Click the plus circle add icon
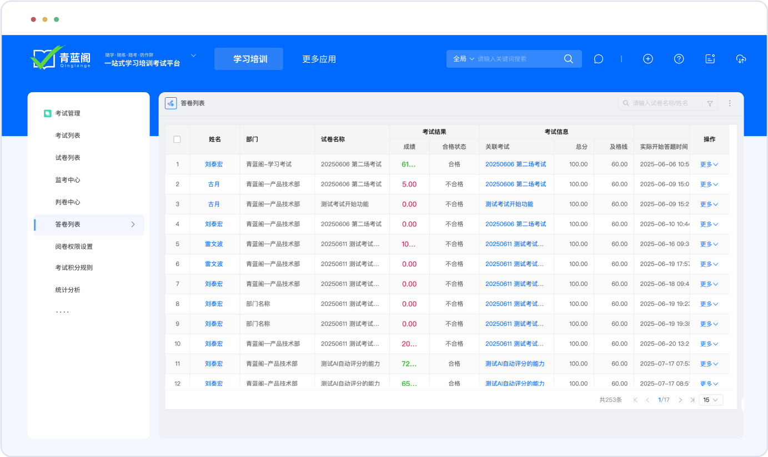This screenshot has height=457, width=768. [647, 59]
